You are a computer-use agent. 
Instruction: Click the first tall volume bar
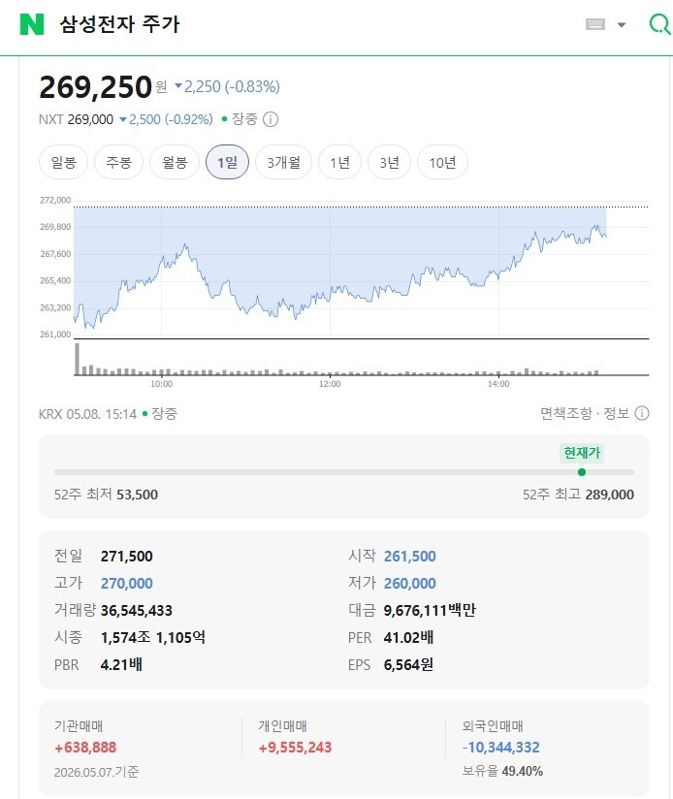pyautogui.click(x=78, y=359)
